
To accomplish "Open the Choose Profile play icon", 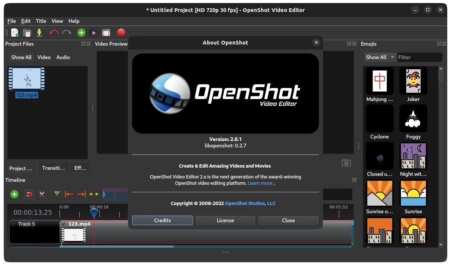I will tap(93, 33).
